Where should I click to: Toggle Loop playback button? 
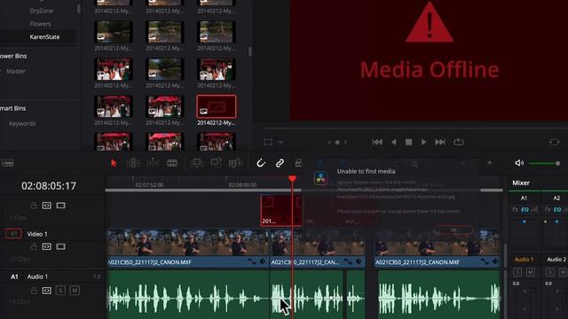[x=459, y=142]
